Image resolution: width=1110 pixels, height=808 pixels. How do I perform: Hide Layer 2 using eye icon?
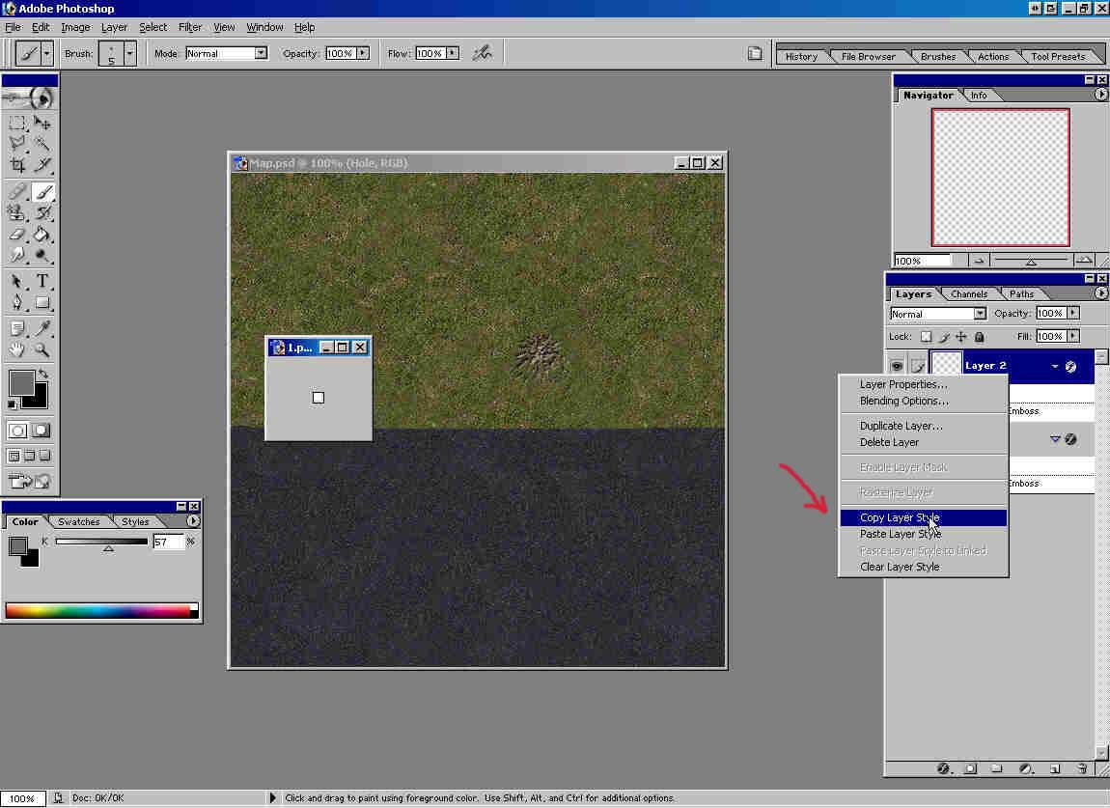click(897, 366)
